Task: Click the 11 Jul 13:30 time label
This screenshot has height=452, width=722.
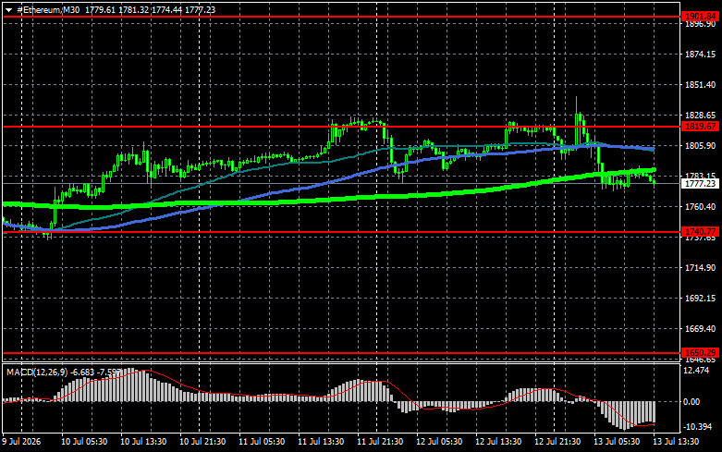Action: point(321,442)
